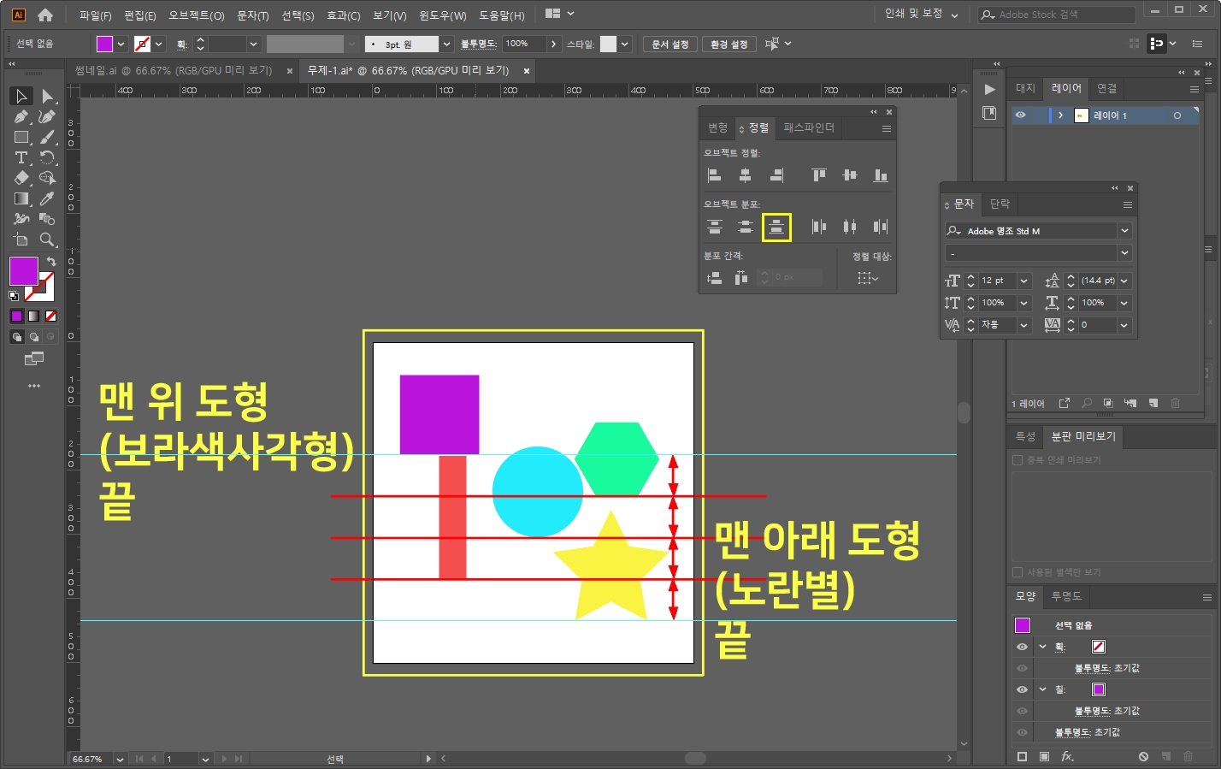Open 정렬 대상 align-to dropdown
The height and width of the screenshot is (769, 1221).
(868, 278)
